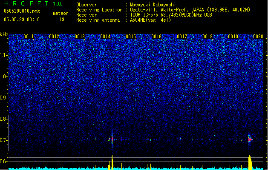Click the 'Receiving antenna' label

point(98,20)
